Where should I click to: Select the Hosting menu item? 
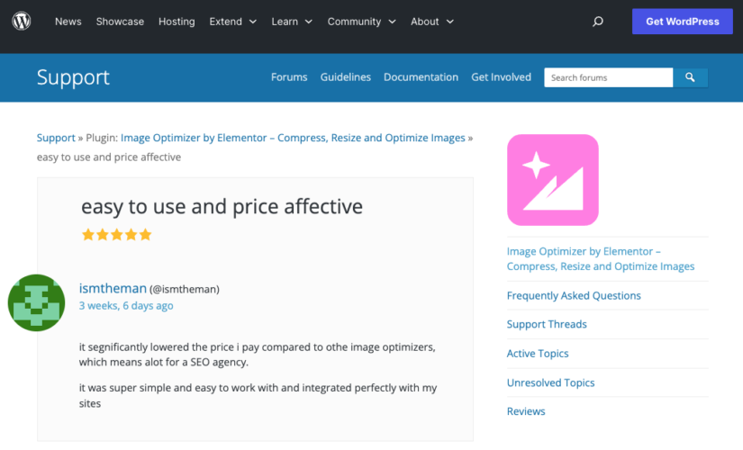pos(177,22)
